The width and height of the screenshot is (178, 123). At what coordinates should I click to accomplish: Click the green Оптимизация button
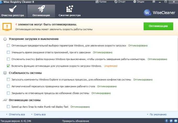tap(158, 26)
